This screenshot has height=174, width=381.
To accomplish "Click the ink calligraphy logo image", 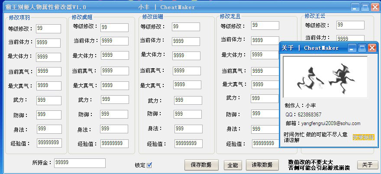I will [325, 78].
